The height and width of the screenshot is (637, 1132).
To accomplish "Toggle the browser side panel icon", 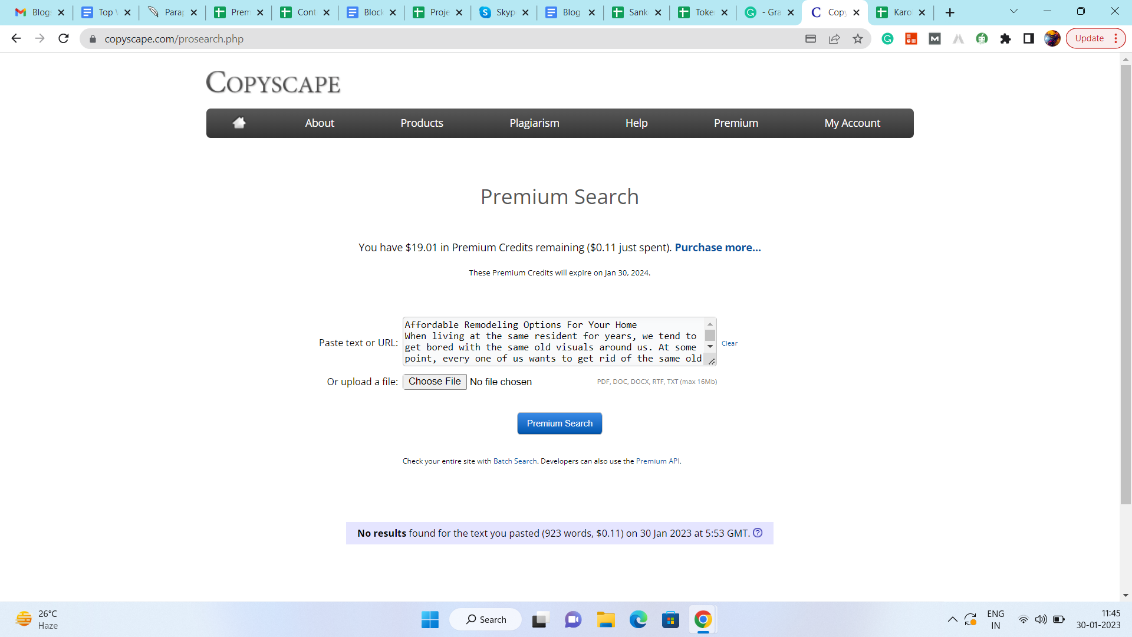I will point(1029,39).
